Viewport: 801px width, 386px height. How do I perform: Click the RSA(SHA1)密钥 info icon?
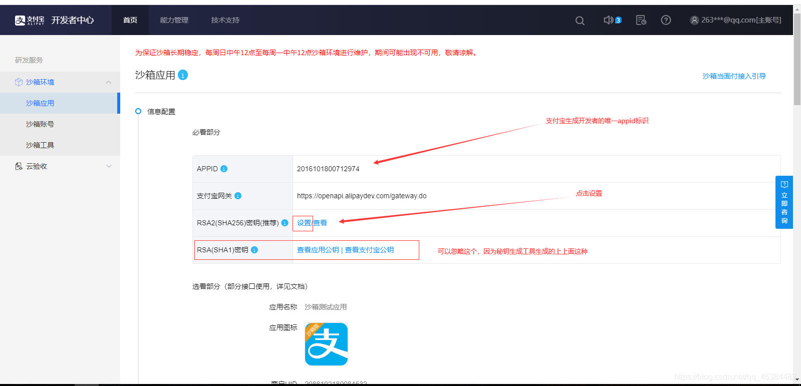pyautogui.click(x=254, y=250)
